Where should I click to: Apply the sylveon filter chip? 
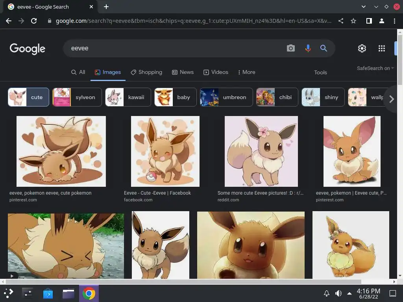point(77,97)
